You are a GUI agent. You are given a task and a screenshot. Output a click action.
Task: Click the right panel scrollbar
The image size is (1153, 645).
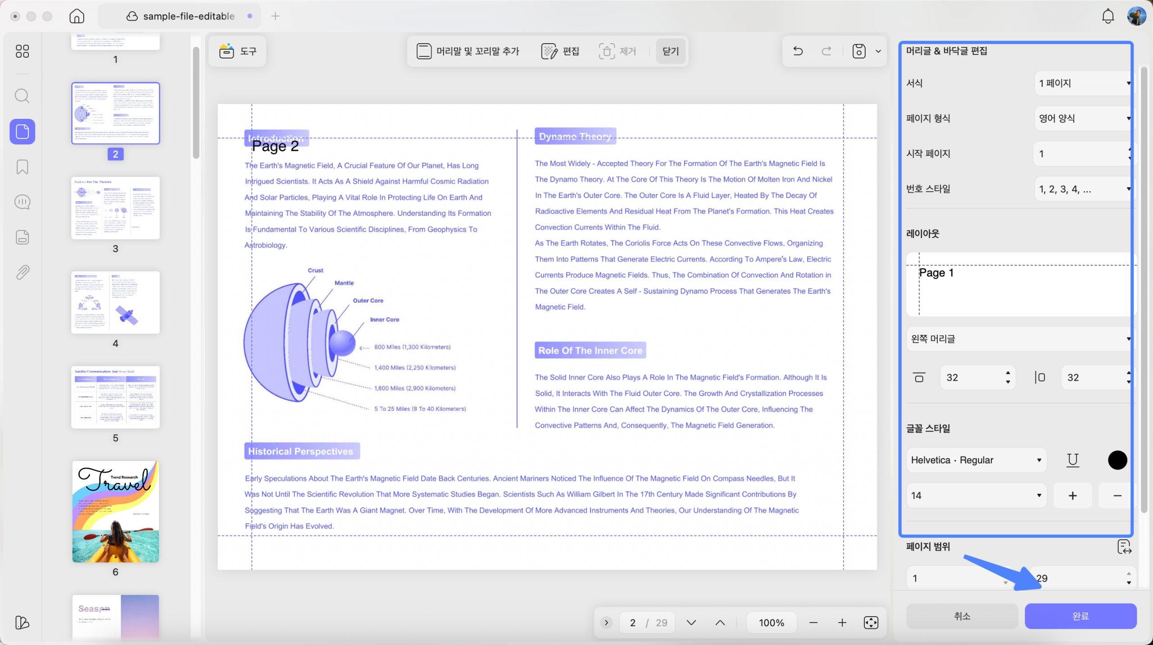click(x=1144, y=289)
